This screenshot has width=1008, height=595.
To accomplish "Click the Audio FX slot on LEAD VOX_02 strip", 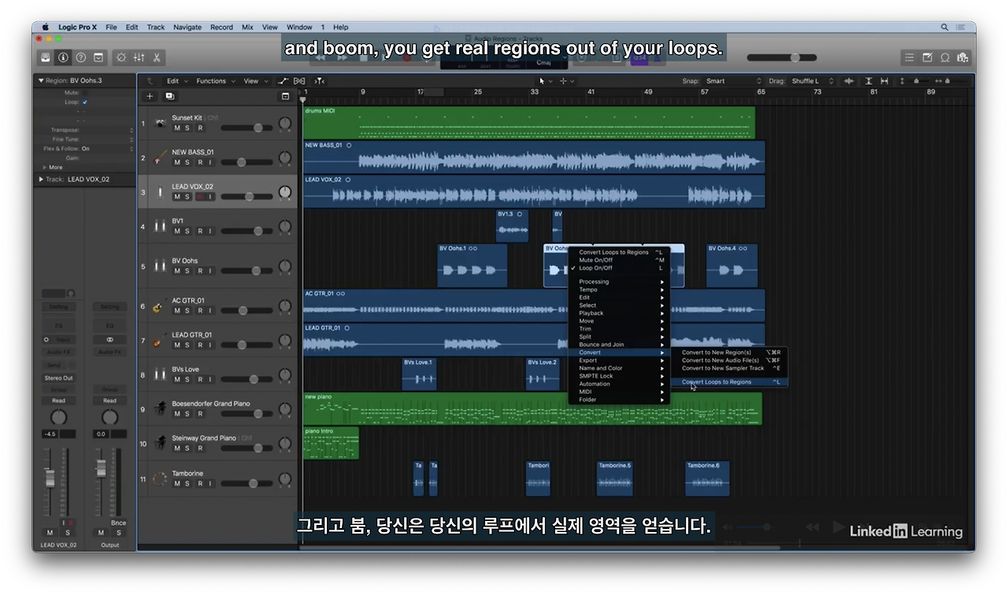I will 58,352.
